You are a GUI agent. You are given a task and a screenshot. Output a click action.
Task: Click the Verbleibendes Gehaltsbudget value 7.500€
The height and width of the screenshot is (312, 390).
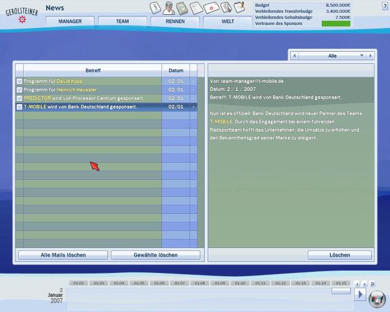[x=342, y=18]
